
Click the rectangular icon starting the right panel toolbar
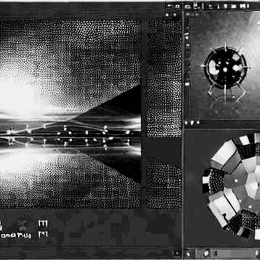coord(187,7)
